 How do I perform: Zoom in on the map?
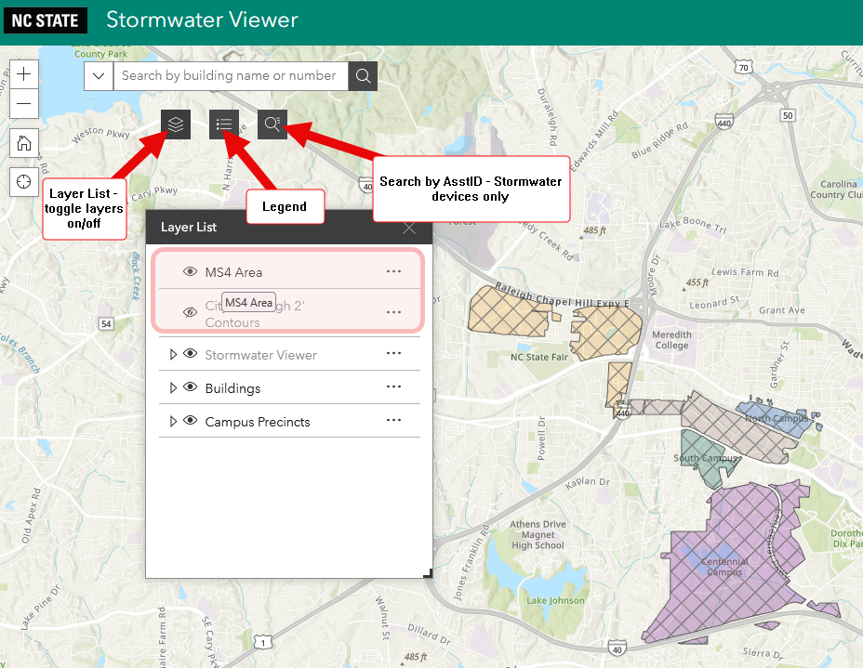pos(23,74)
